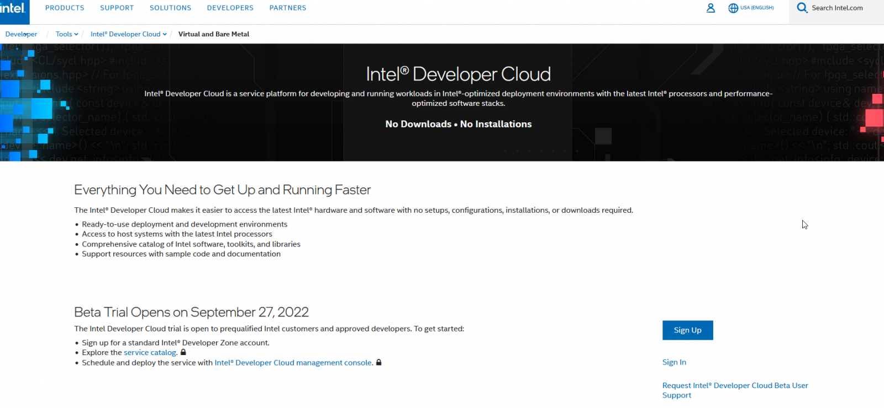Open the USA (English) region selector
884x408 pixels.
pyautogui.click(x=756, y=8)
